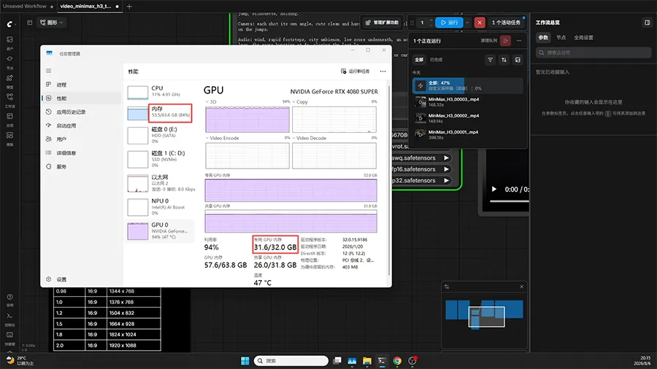Click 运行新任务 run new task button
Image resolution: width=657 pixels, height=369 pixels.
(x=356, y=71)
